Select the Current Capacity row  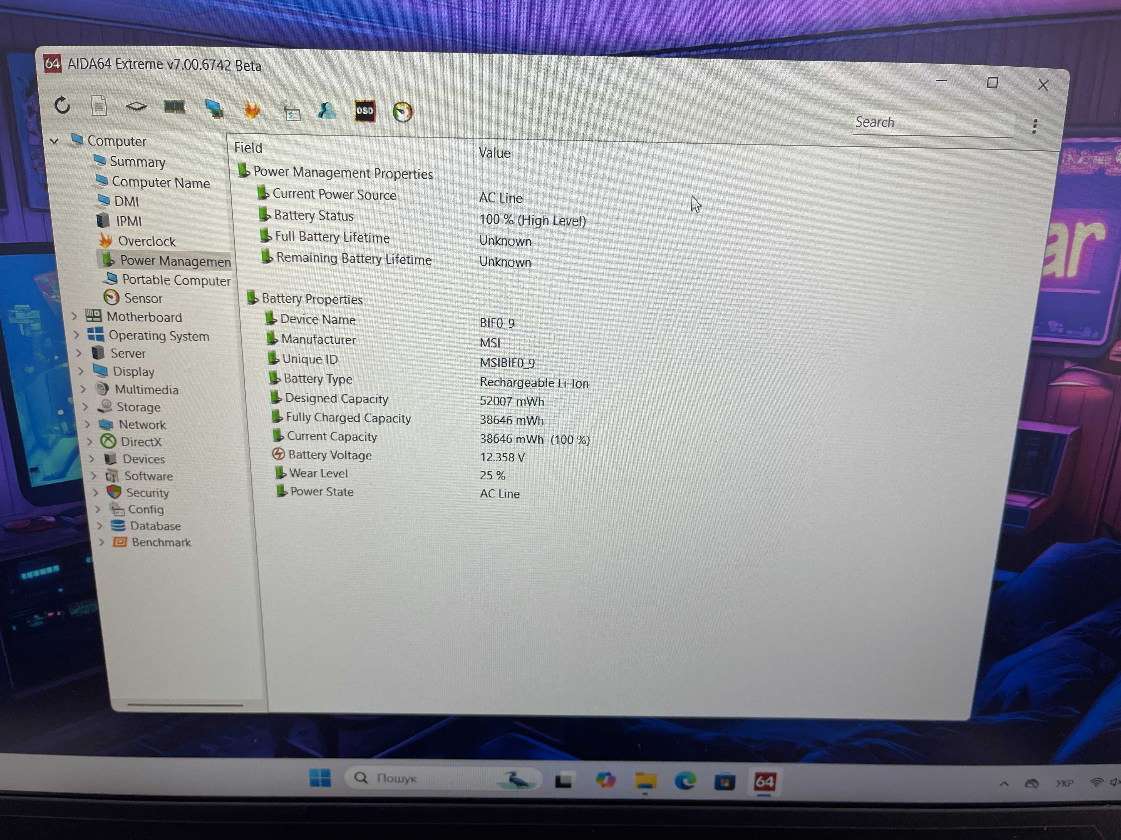pos(431,437)
